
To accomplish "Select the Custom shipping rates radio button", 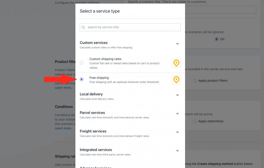I will coord(81,63).
